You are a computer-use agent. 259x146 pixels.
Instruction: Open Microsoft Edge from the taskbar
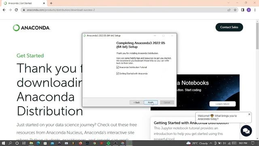tap(38, 143)
